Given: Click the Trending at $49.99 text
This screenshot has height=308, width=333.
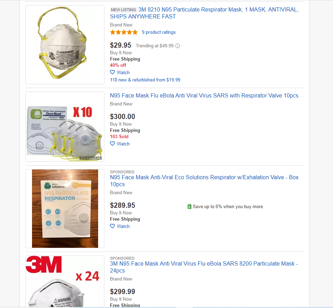Looking at the screenshot, I should [154, 46].
